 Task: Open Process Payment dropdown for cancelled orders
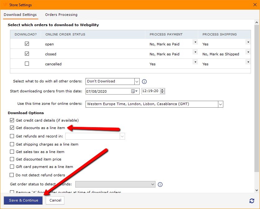195,62
